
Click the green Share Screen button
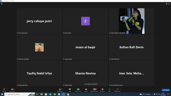[x=78, y=90]
